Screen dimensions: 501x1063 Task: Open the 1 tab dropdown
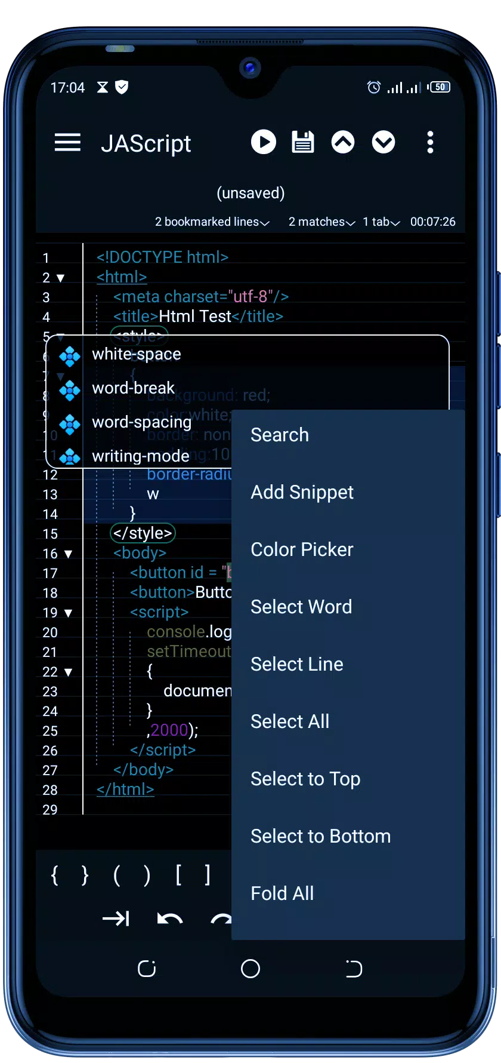click(381, 222)
